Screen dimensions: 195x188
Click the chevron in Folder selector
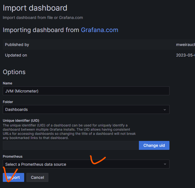click(165, 109)
